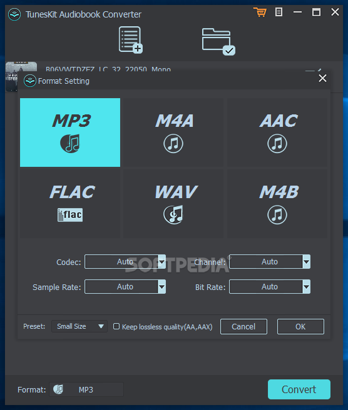348x410 pixels.
Task: Expand the Codec dropdown
Action: click(x=162, y=261)
